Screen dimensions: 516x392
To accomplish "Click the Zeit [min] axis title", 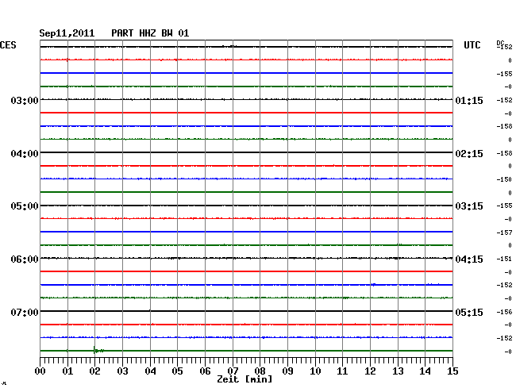I will point(245,380).
